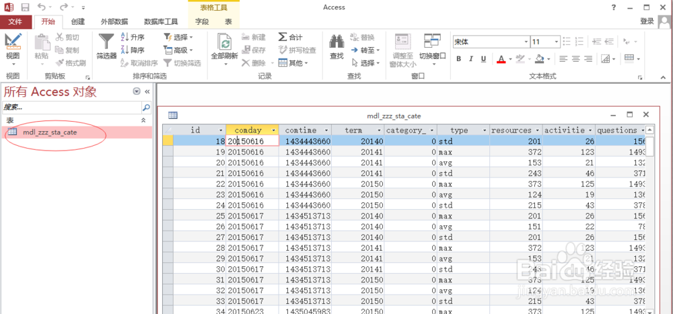Click the 筛选器 filter funnel icon
The height and width of the screenshot is (314, 673).
click(106, 42)
